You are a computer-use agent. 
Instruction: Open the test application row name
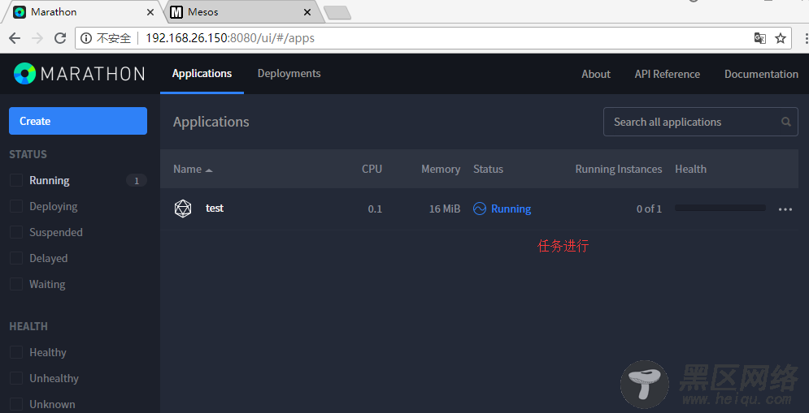point(215,208)
